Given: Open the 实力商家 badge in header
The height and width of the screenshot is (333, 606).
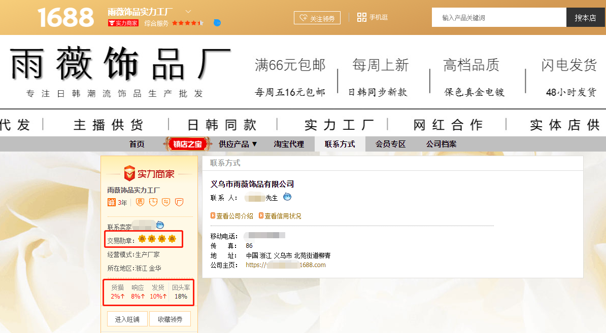Looking at the screenshot, I should tap(123, 23).
